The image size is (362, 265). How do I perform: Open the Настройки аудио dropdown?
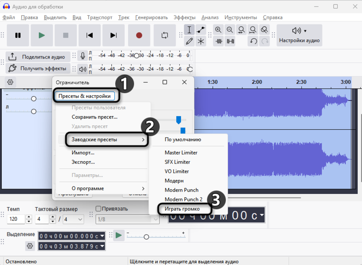point(299,36)
